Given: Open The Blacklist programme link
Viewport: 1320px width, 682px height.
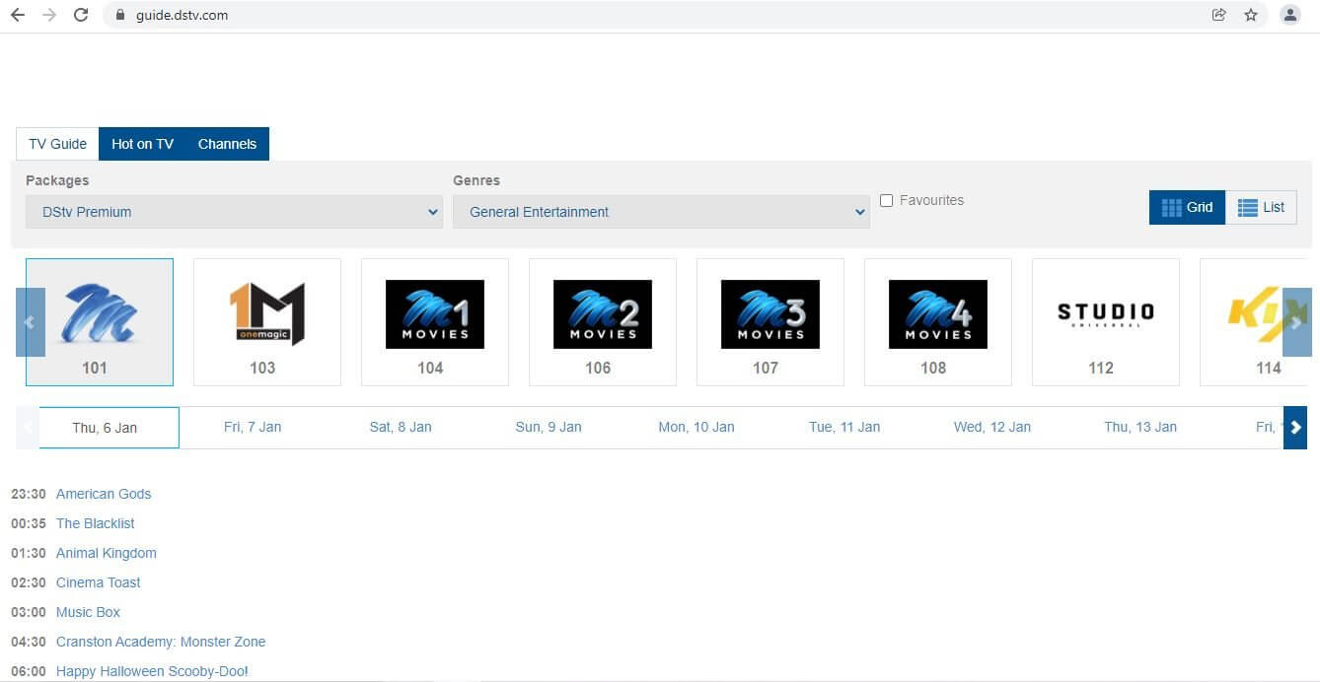Looking at the screenshot, I should coord(95,523).
